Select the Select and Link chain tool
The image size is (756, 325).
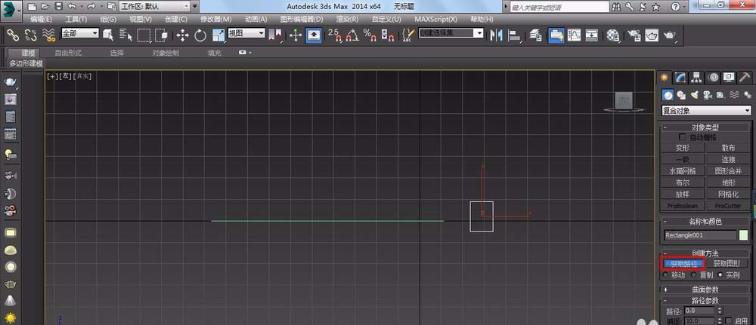13,35
